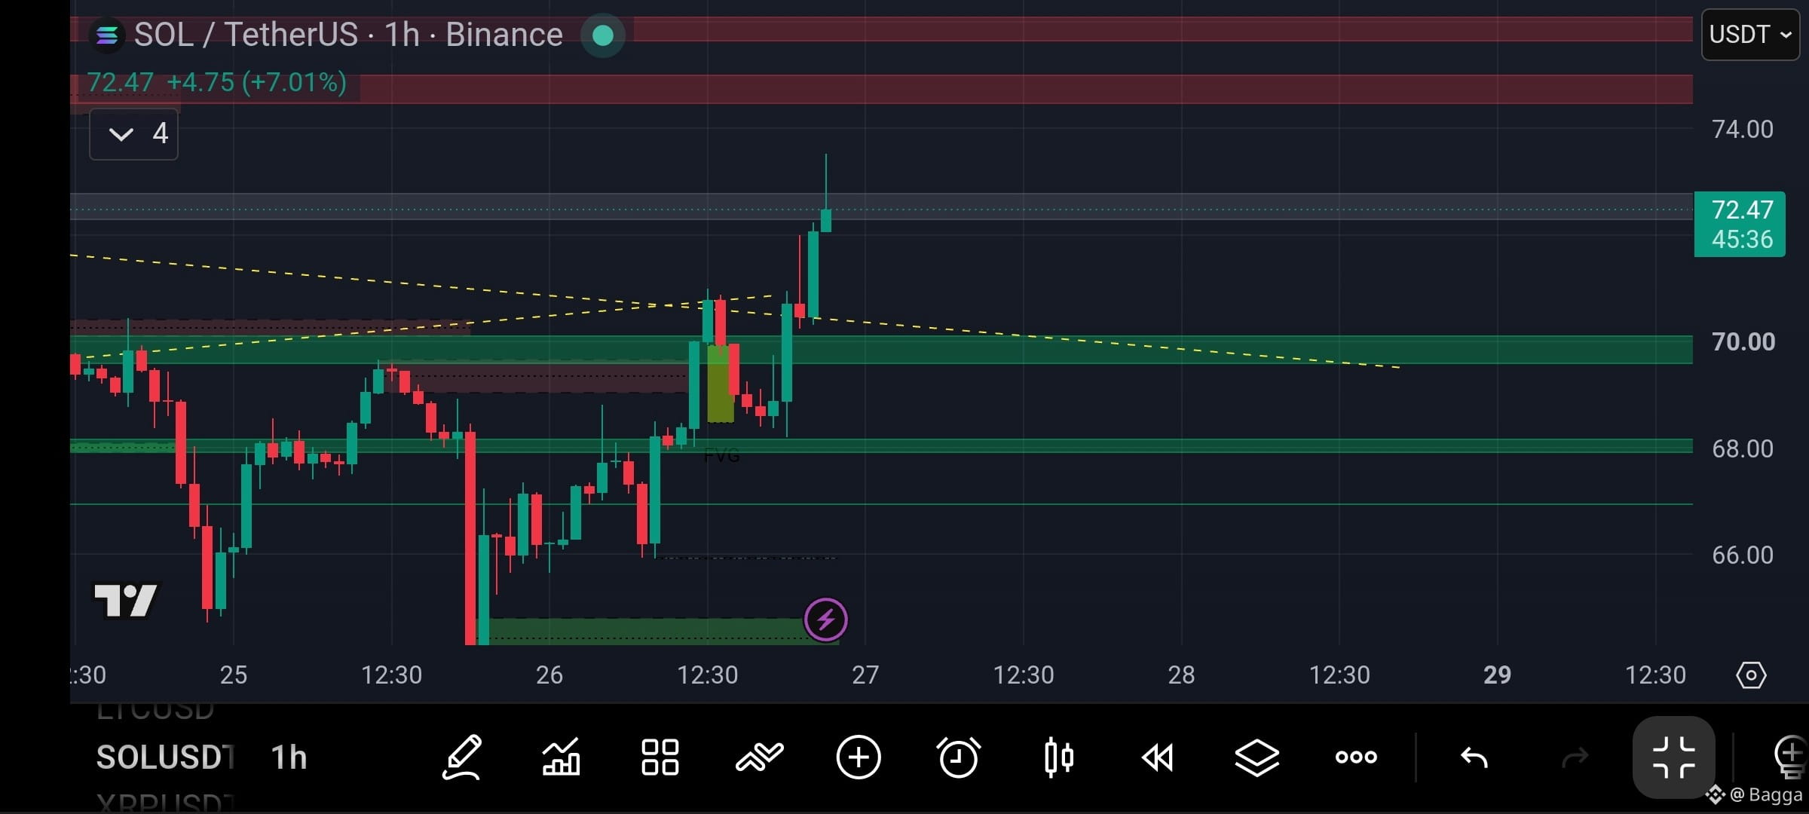
Task: Undo last action with back arrow
Action: tap(1474, 757)
